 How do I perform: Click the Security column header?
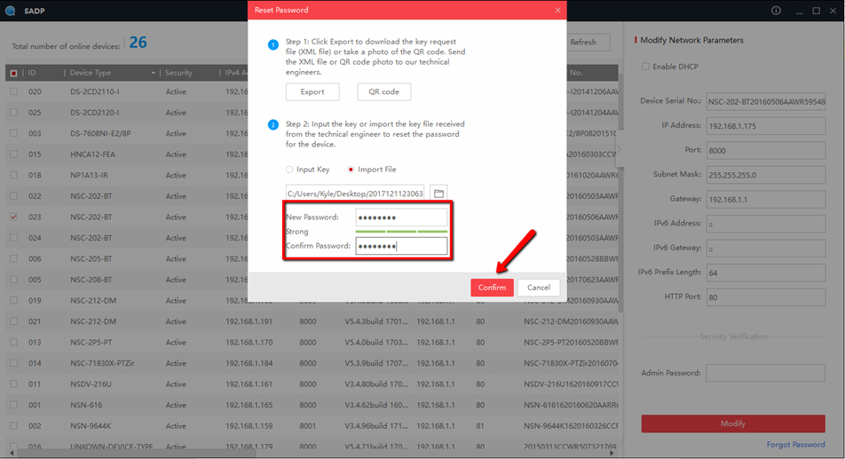178,73
